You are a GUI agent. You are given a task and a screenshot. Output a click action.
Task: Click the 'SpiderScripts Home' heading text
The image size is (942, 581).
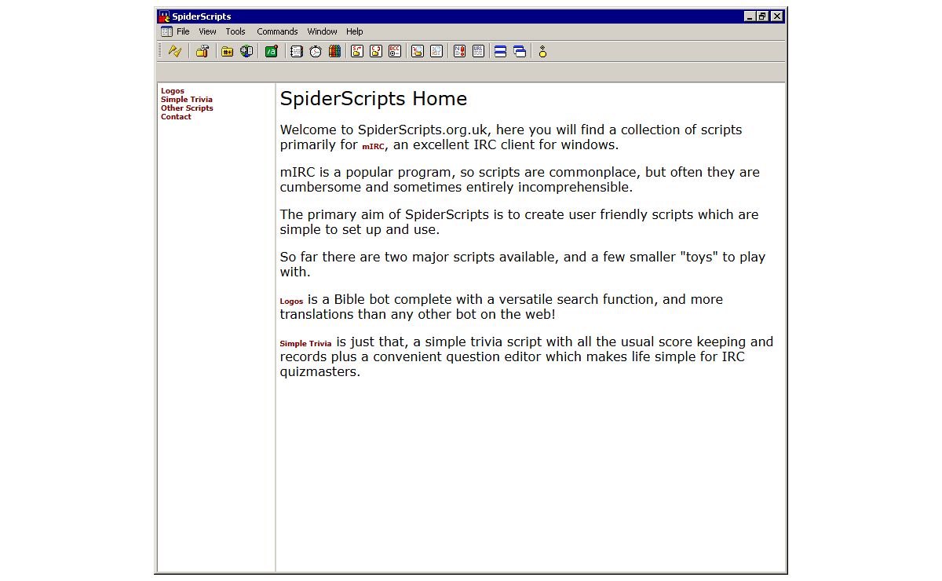(374, 99)
